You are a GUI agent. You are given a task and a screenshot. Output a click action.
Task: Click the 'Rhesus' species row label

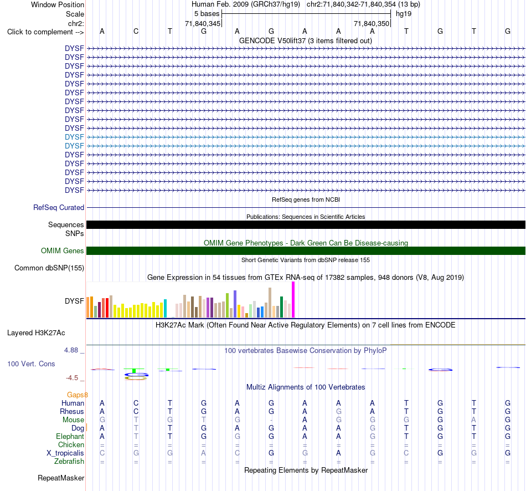pos(72,411)
